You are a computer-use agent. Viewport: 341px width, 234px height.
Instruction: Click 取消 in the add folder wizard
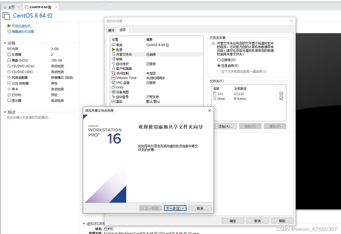[x=200, y=208]
